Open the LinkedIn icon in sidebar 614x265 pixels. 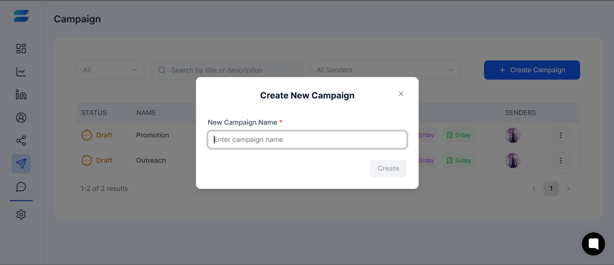coord(21,95)
